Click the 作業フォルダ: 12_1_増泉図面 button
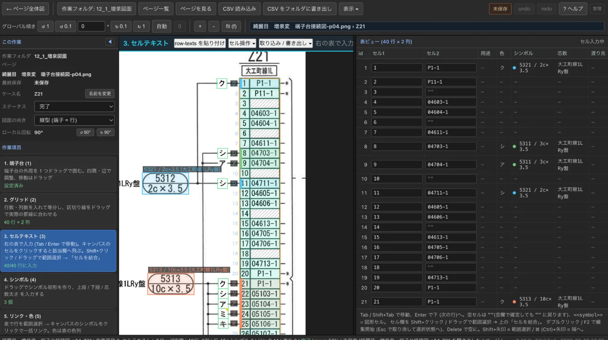Screen dimensions: 608x340 click(97, 9)
